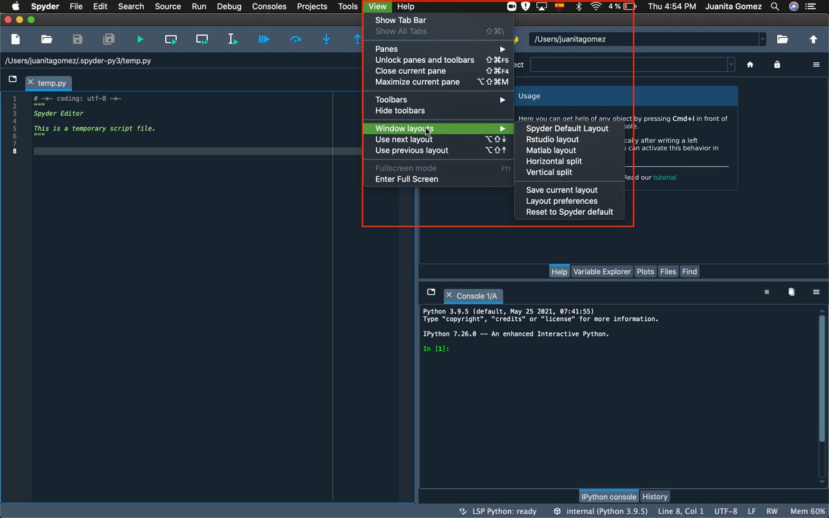Viewport: 829px width, 518px height.
Task: Click the IPython console vertical scrollbar
Action: 821,396
